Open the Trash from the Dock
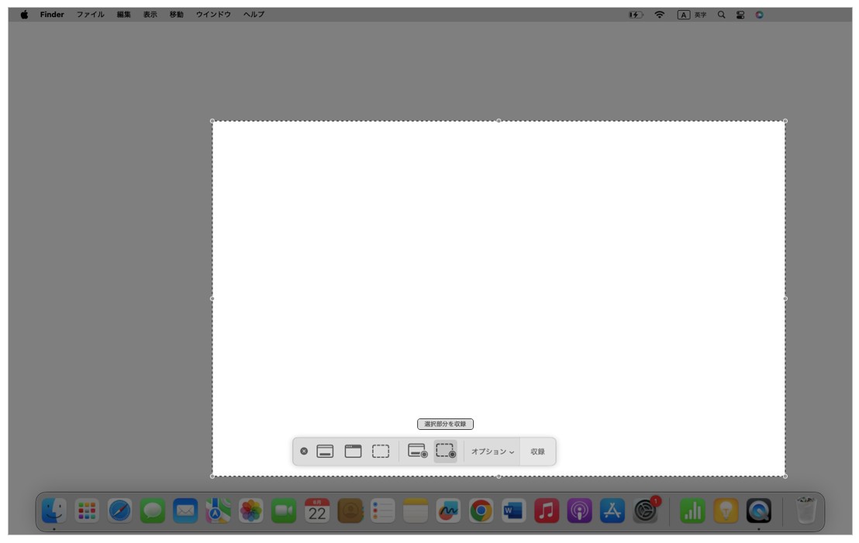Viewport: 859px width, 543px height. tap(806, 510)
